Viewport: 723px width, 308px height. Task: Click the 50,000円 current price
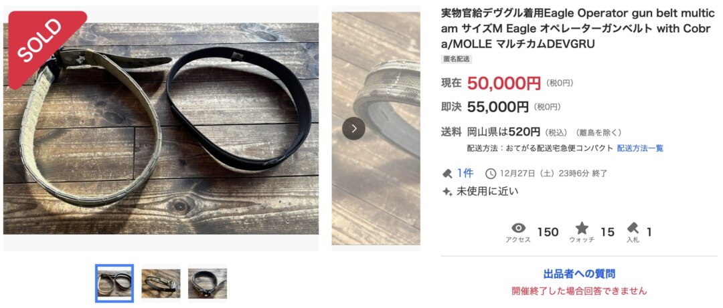(503, 84)
